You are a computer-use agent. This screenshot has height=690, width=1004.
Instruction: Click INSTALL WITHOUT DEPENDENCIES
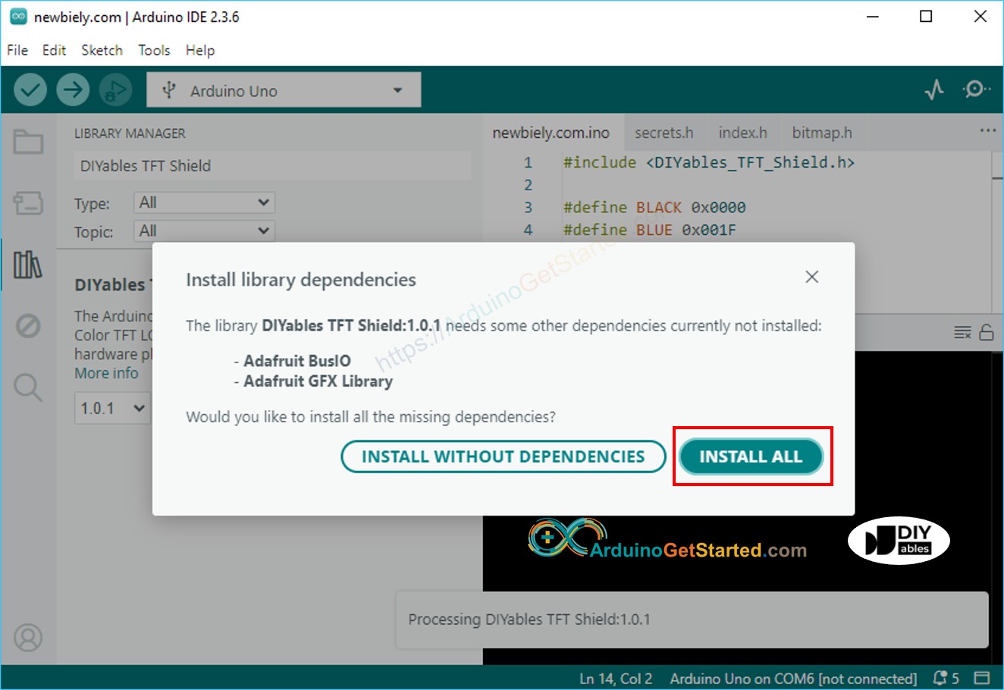(x=504, y=456)
